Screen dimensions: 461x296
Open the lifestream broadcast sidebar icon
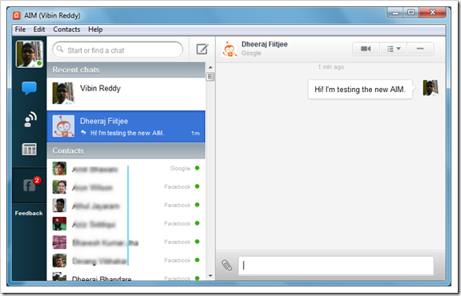point(30,119)
